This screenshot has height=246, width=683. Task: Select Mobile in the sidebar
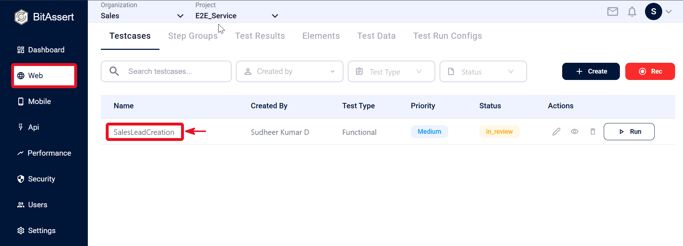[x=34, y=101]
